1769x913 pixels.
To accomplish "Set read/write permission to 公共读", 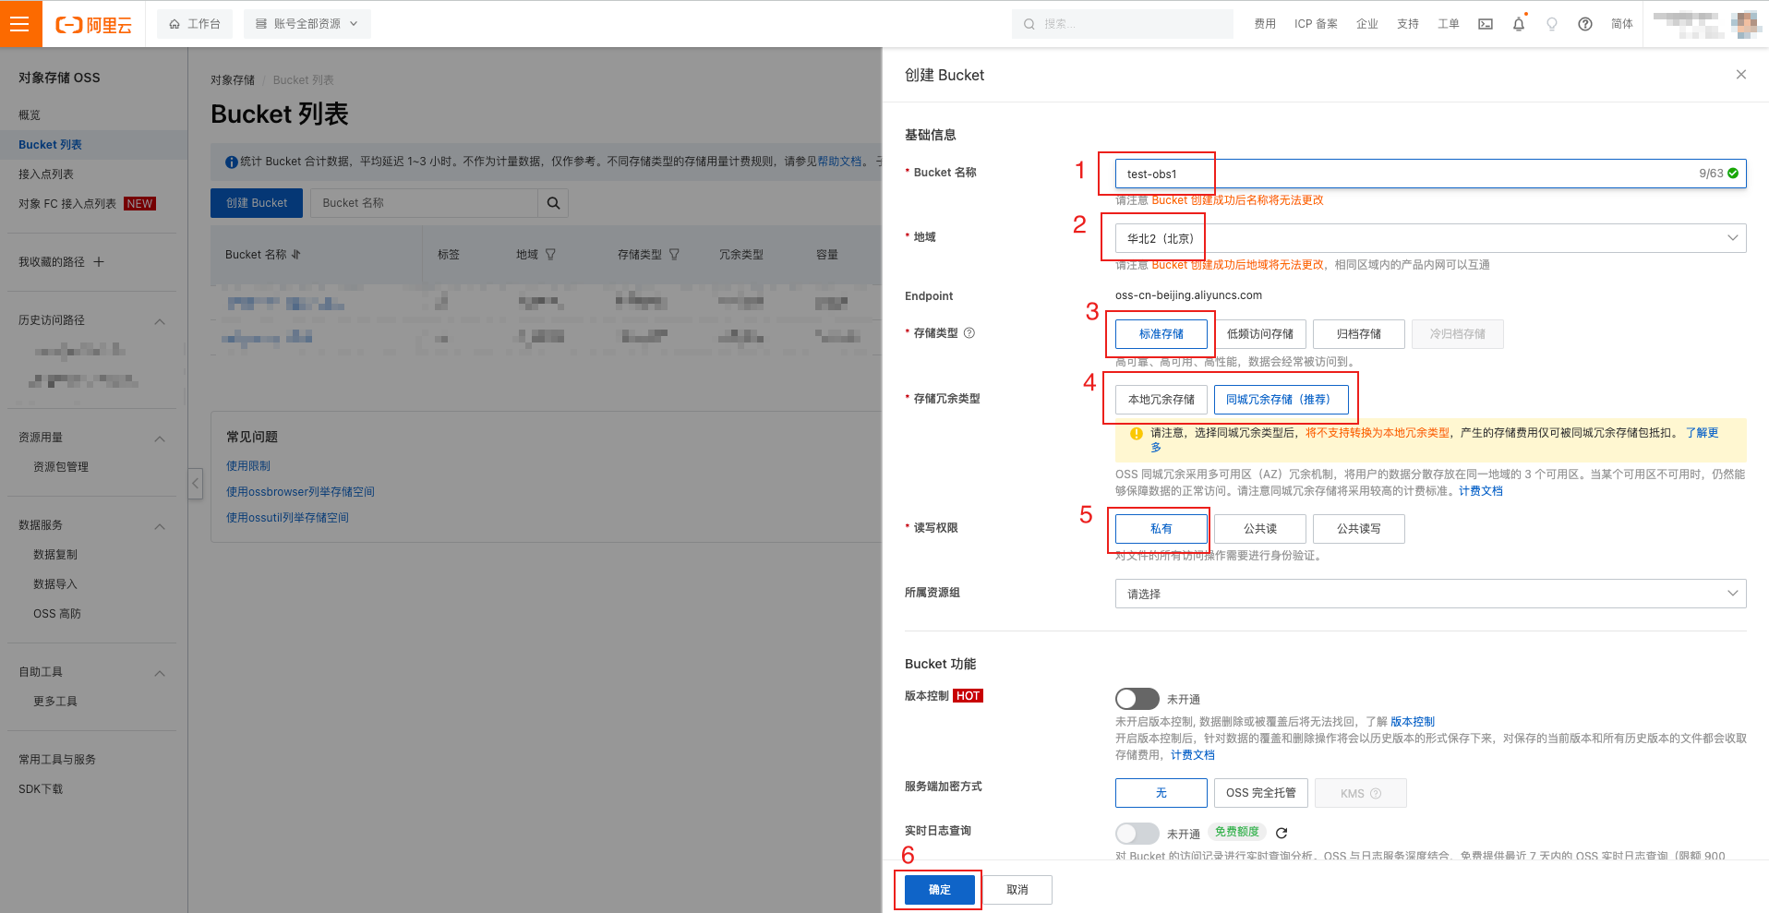I will (x=1260, y=529).
